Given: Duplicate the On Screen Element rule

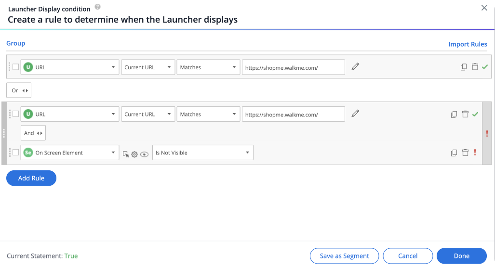Looking at the screenshot, I should click(x=454, y=153).
